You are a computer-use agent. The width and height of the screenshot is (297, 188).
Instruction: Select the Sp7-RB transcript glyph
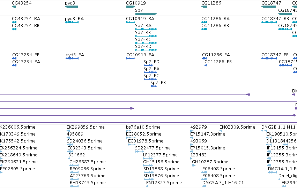point(146,36)
